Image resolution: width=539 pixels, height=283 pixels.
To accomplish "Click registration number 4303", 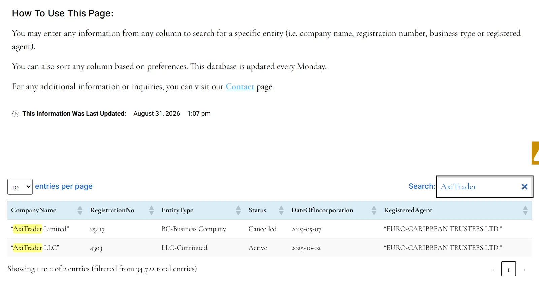I will coord(96,248).
